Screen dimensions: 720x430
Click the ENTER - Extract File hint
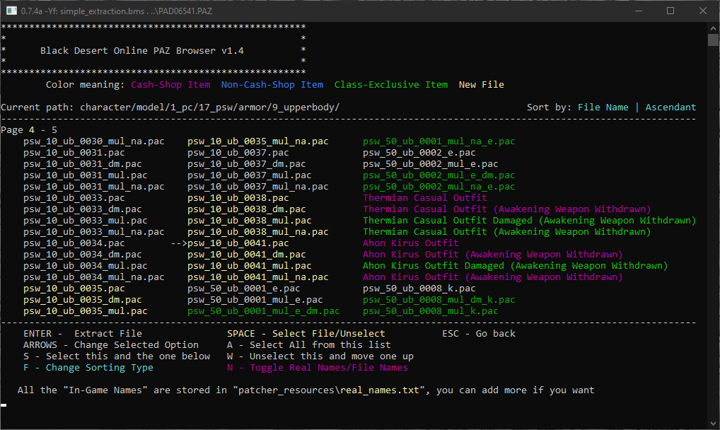click(82, 334)
